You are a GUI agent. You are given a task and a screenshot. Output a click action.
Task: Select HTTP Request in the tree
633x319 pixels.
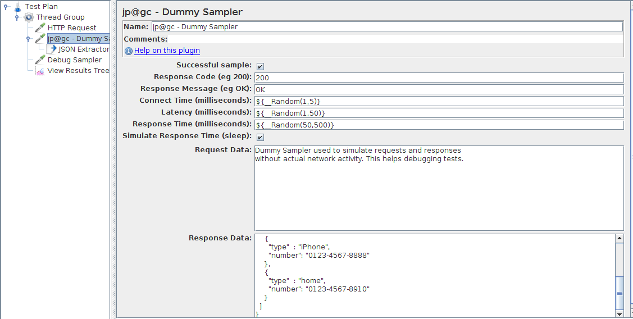tap(72, 28)
